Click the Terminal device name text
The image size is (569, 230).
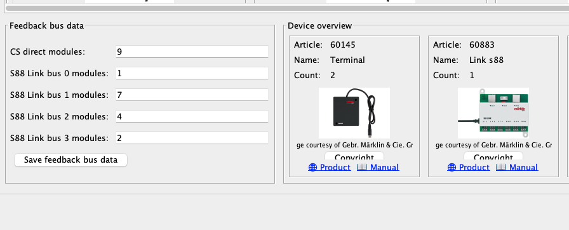coord(347,60)
